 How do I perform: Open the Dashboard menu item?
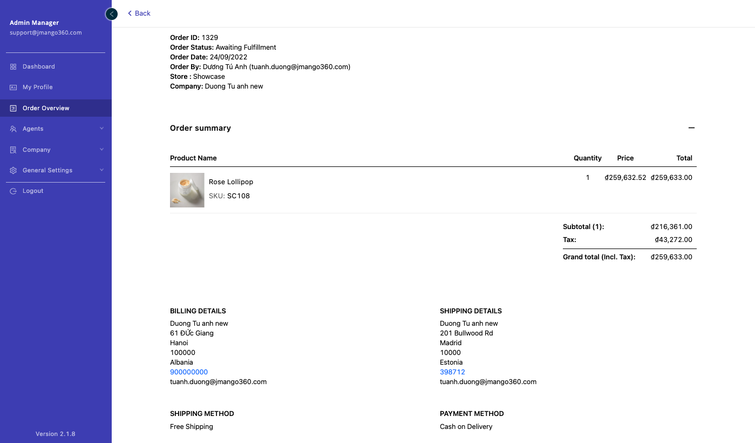[x=39, y=66]
